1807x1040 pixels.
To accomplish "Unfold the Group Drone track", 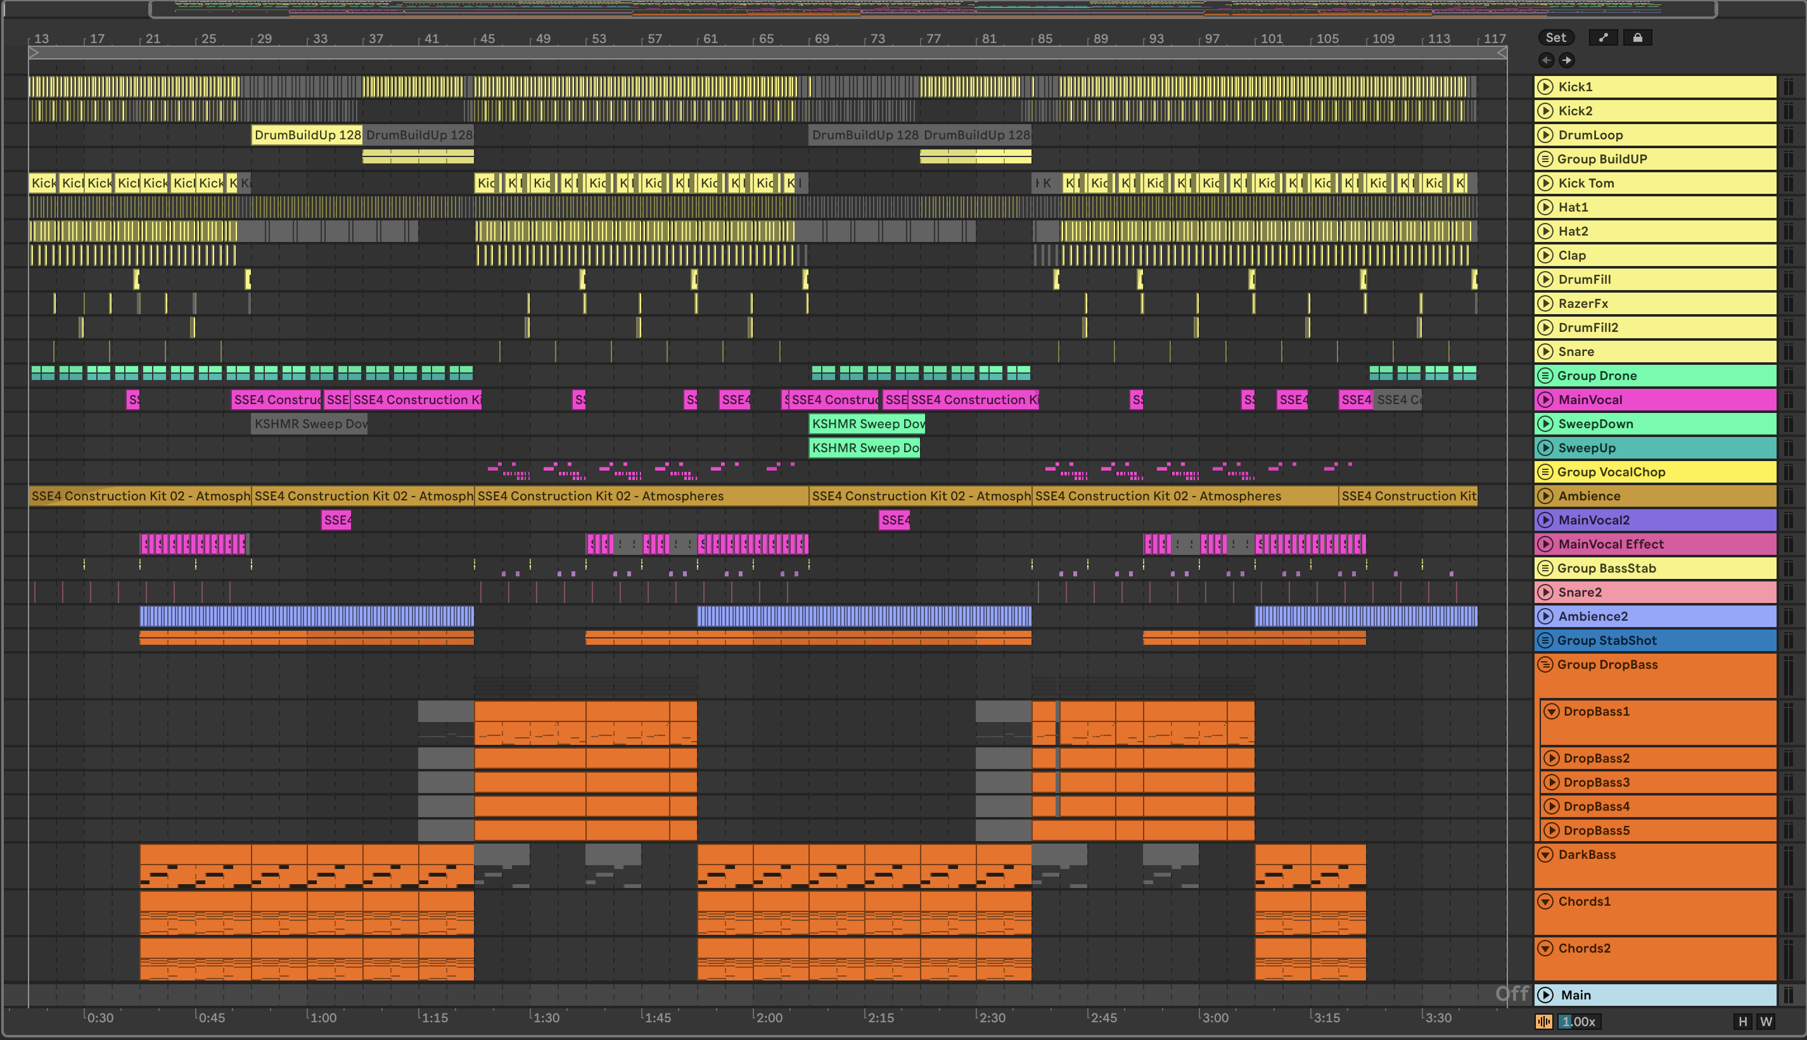I will (x=1545, y=375).
